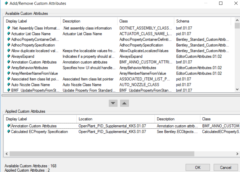Screen dimensions: 240x172
Task: Click the app icon in the title bar
Action: pos(6,3)
